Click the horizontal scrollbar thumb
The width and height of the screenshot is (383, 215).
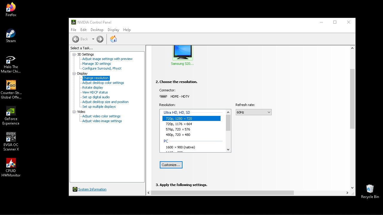(x=223, y=193)
